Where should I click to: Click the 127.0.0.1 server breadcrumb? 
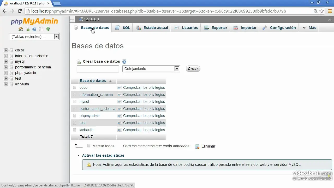pyautogui.click(x=91, y=19)
